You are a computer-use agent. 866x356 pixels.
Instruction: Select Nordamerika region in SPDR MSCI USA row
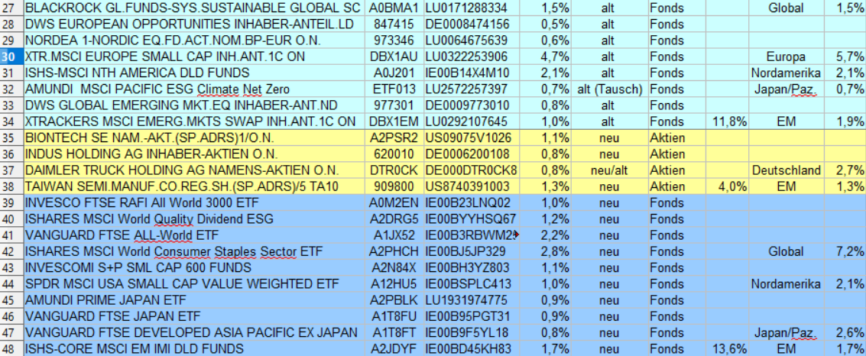tap(786, 283)
